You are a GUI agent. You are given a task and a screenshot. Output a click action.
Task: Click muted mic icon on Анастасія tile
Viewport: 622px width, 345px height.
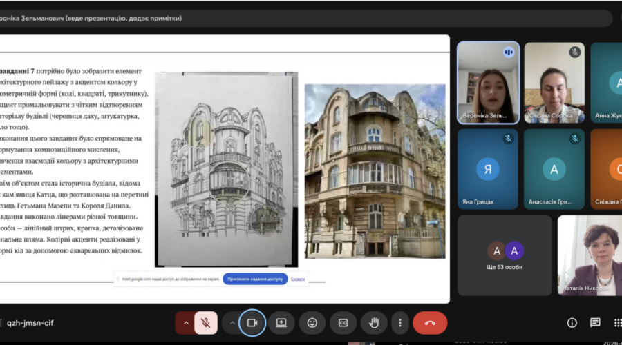pyautogui.click(x=575, y=138)
